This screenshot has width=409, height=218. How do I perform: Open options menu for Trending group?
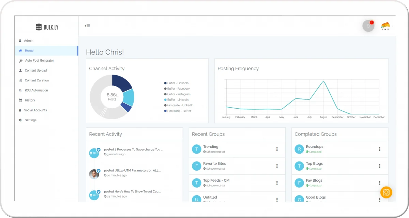277,149
